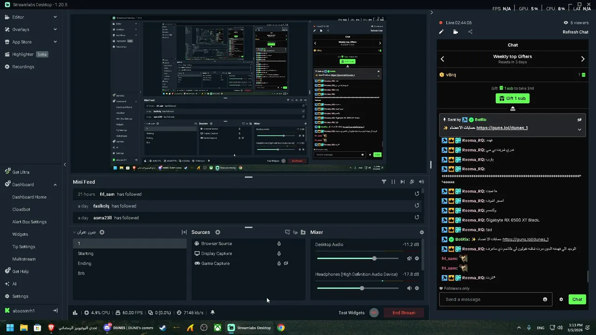Open Settings gear in left sidebar
This screenshot has height=335, width=596.
click(17, 296)
